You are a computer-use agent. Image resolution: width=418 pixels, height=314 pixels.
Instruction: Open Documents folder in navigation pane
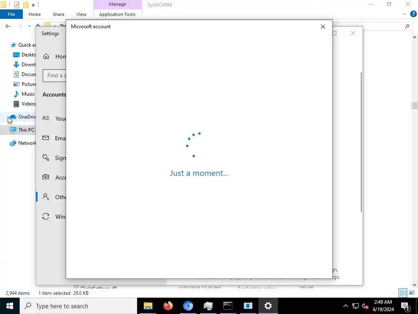click(24, 74)
